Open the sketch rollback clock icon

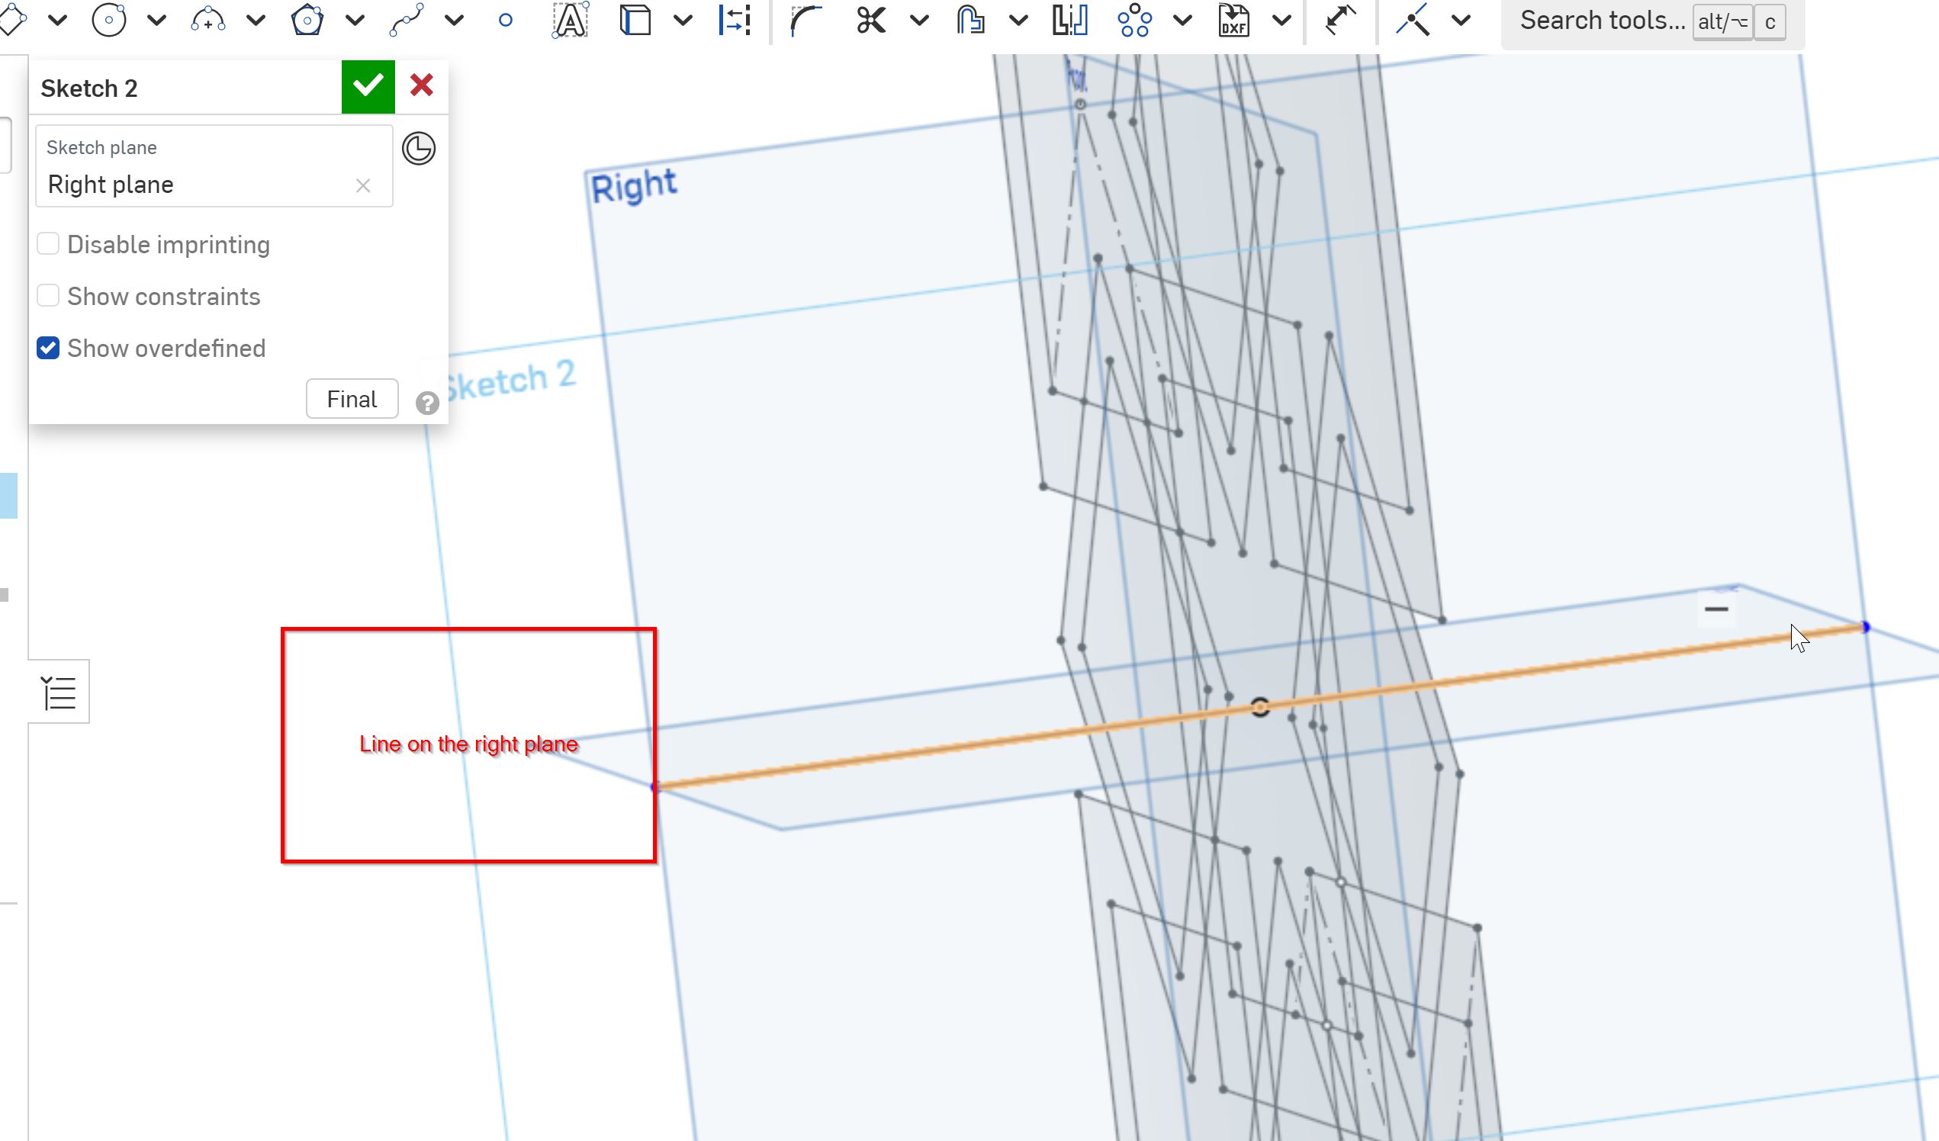[419, 148]
